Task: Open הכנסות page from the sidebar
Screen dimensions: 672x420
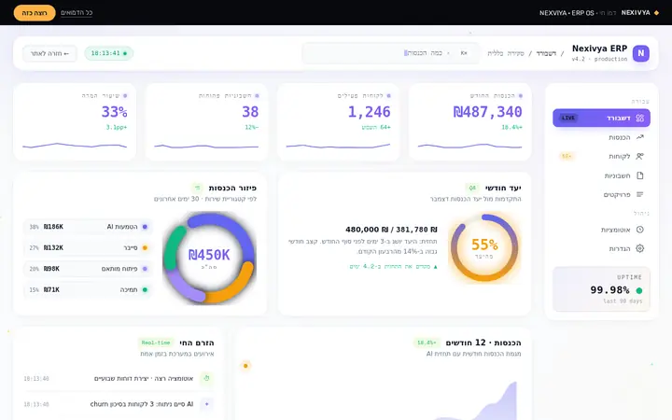Action: click(601, 137)
